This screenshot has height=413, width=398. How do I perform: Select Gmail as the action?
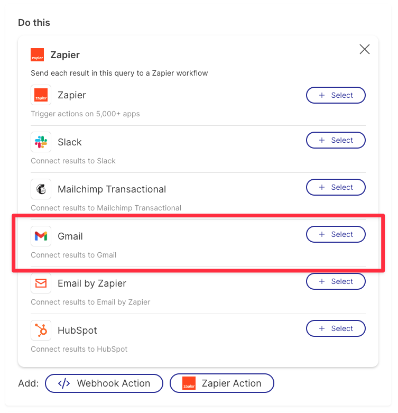coord(336,234)
